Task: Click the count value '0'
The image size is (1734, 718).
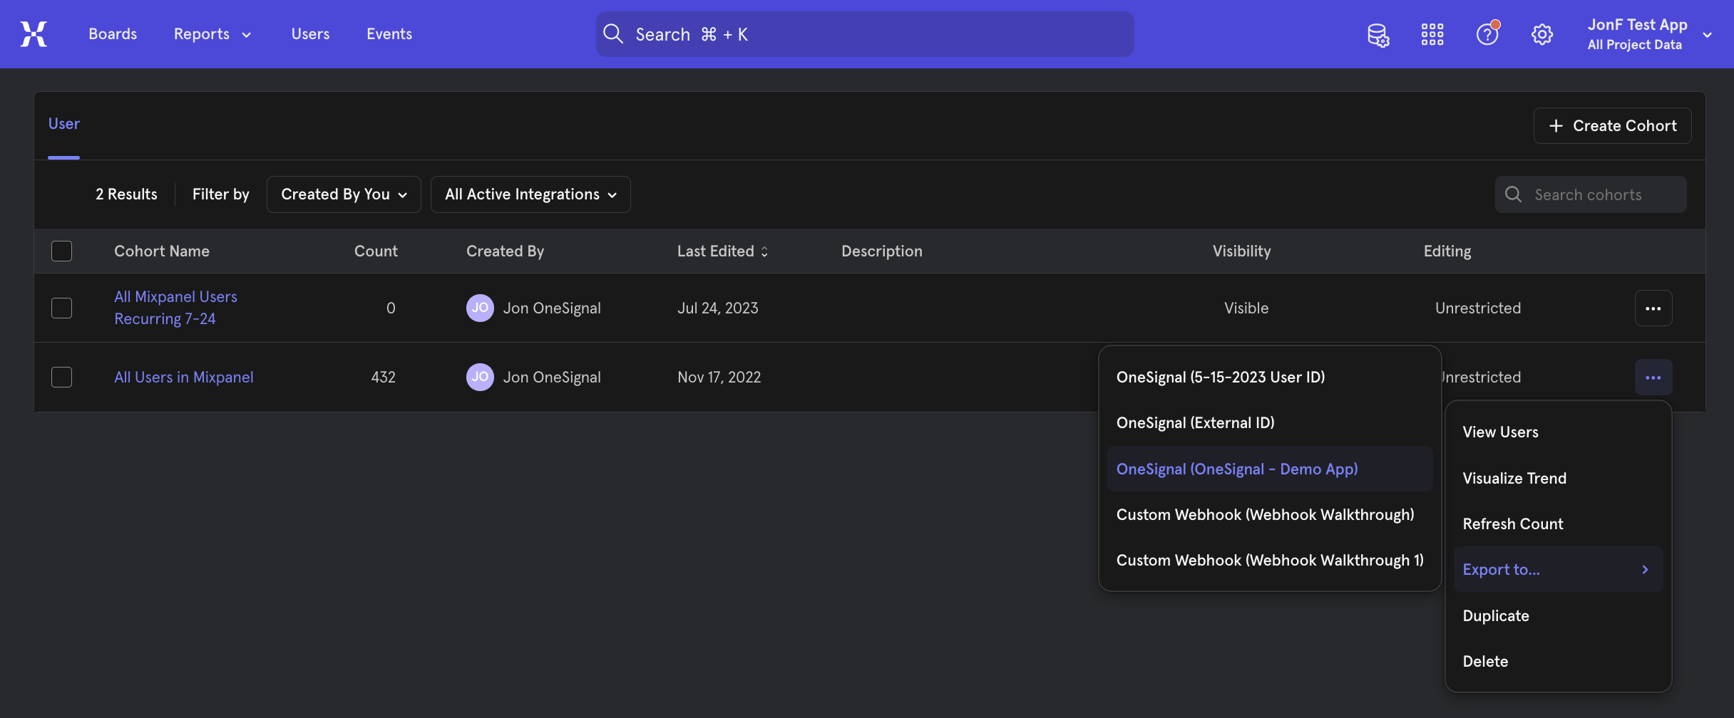Action: (x=391, y=308)
